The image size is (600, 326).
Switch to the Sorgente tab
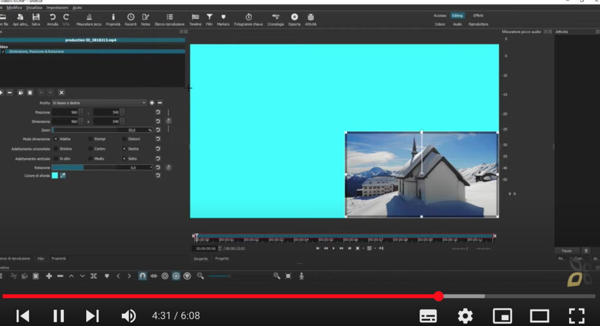(200, 259)
